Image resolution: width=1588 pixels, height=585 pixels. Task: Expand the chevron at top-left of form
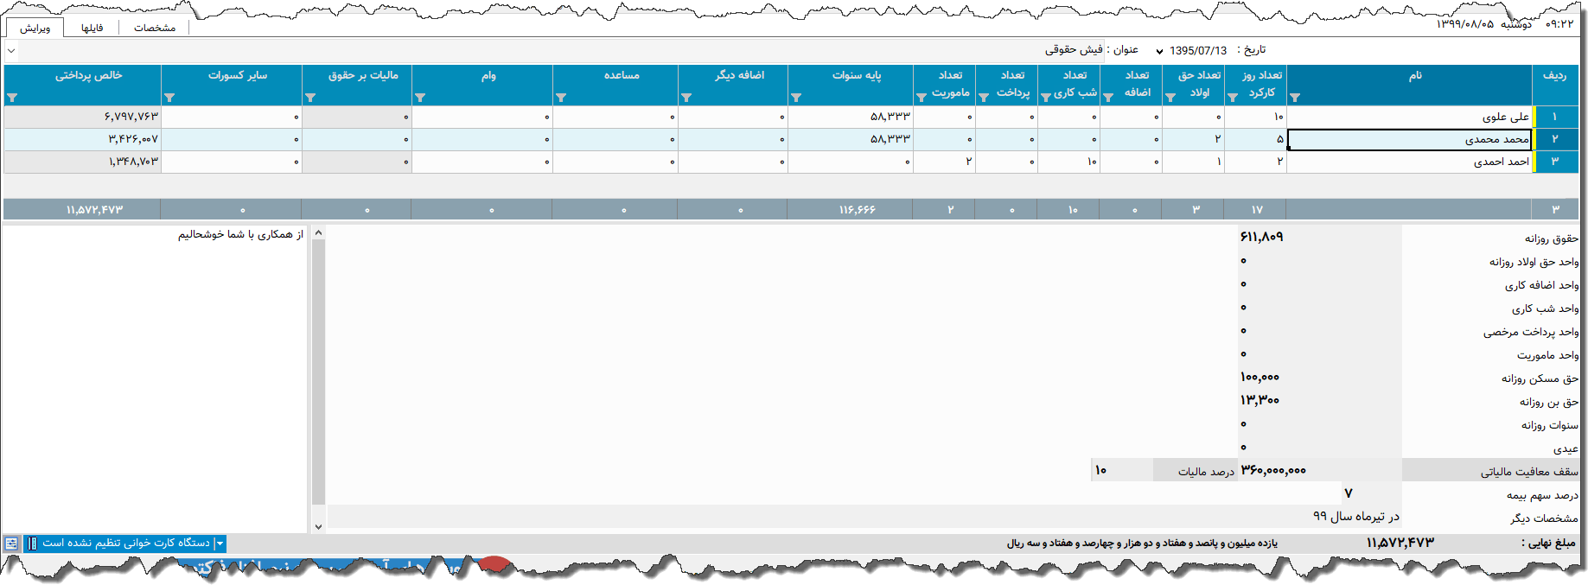[x=11, y=51]
